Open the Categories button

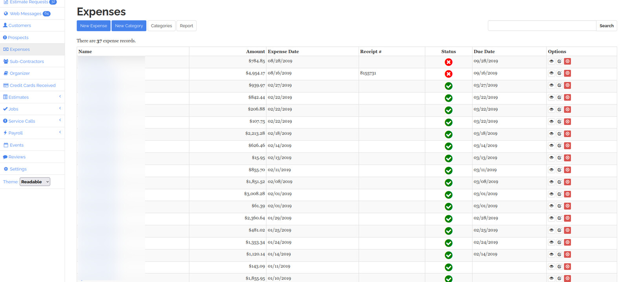point(161,26)
